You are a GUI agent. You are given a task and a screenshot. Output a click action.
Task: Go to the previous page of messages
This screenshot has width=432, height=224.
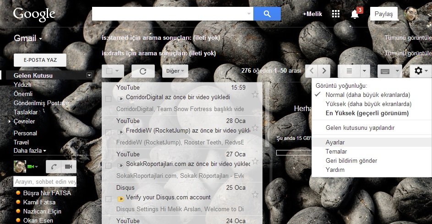tap(312, 71)
